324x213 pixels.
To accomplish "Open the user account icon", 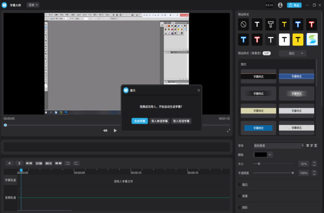I will click(280, 5).
